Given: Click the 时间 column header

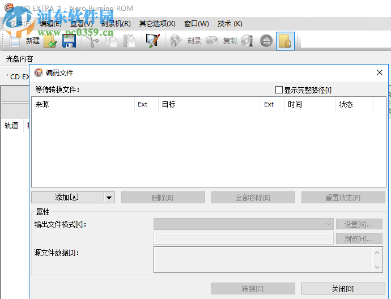Looking at the screenshot, I should click(x=310, y=104).
